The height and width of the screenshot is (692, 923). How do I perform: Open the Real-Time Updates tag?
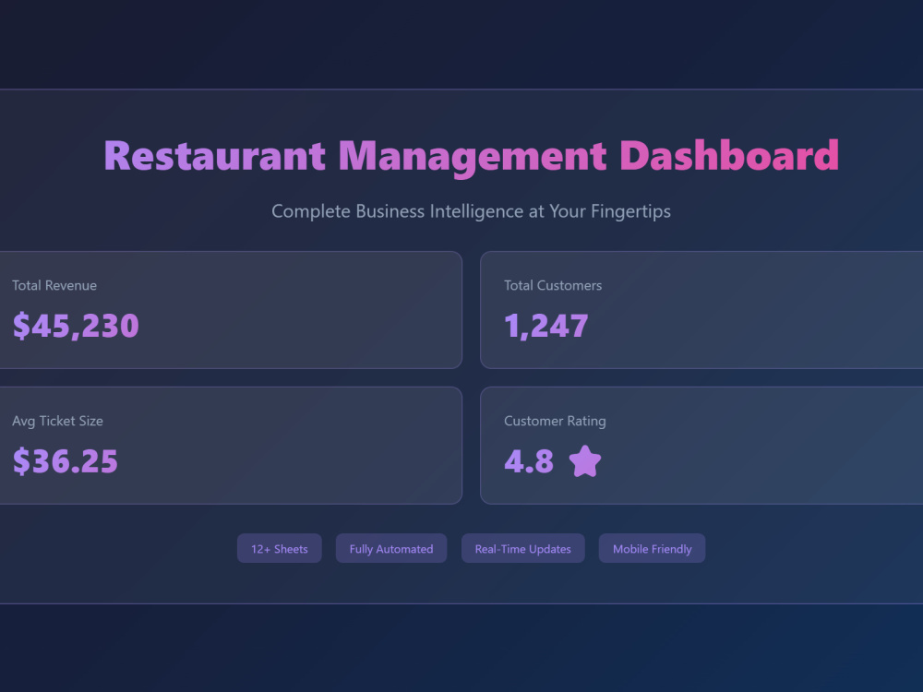pos(523,548)
